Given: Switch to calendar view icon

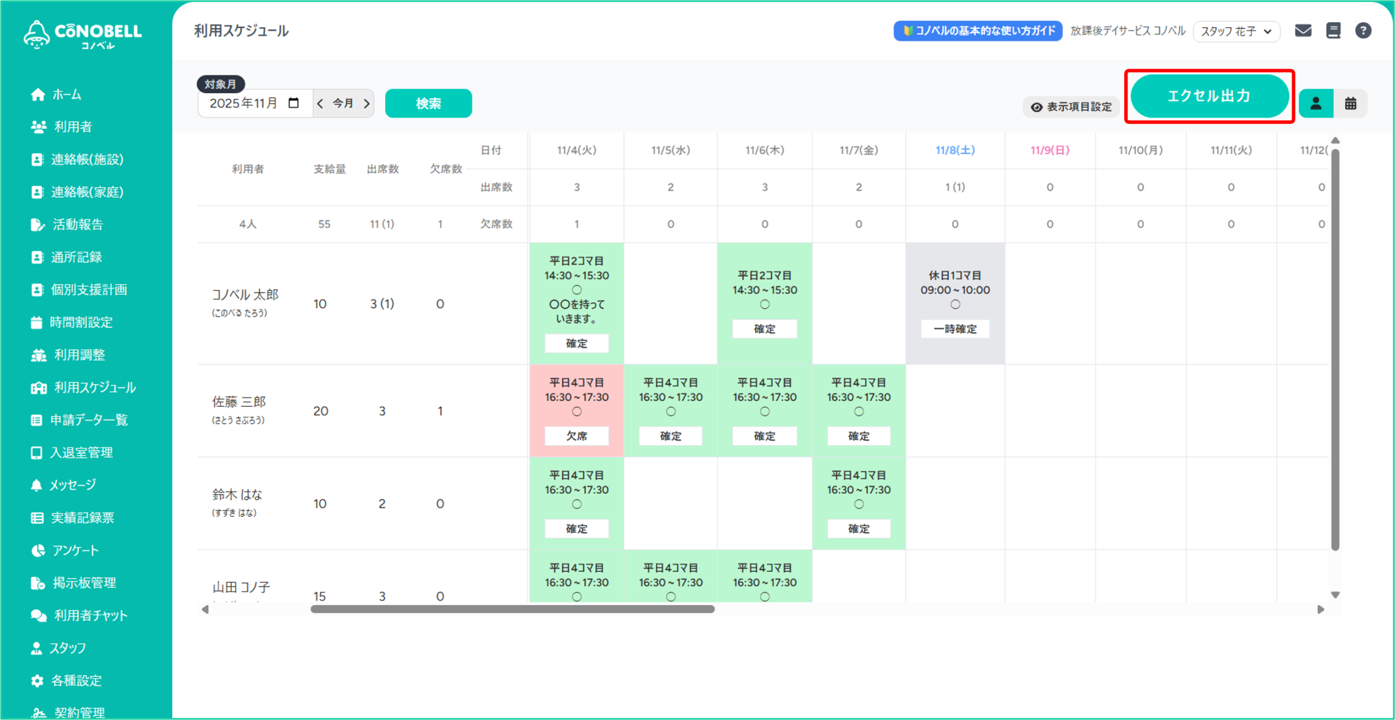Looking at the screenshot, I should click(x=1350, y=103).
